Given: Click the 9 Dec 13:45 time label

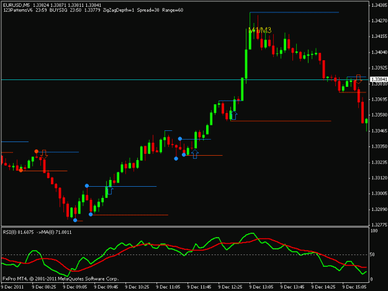Looking at the screenshot, I should click(292, 287).
